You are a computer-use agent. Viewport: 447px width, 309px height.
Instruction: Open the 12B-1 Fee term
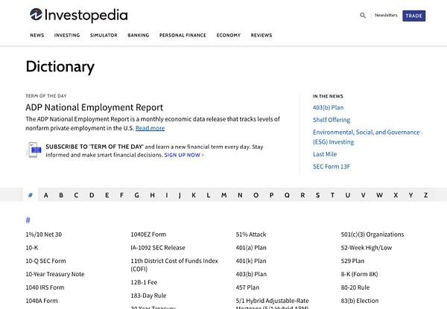[144, 282]
